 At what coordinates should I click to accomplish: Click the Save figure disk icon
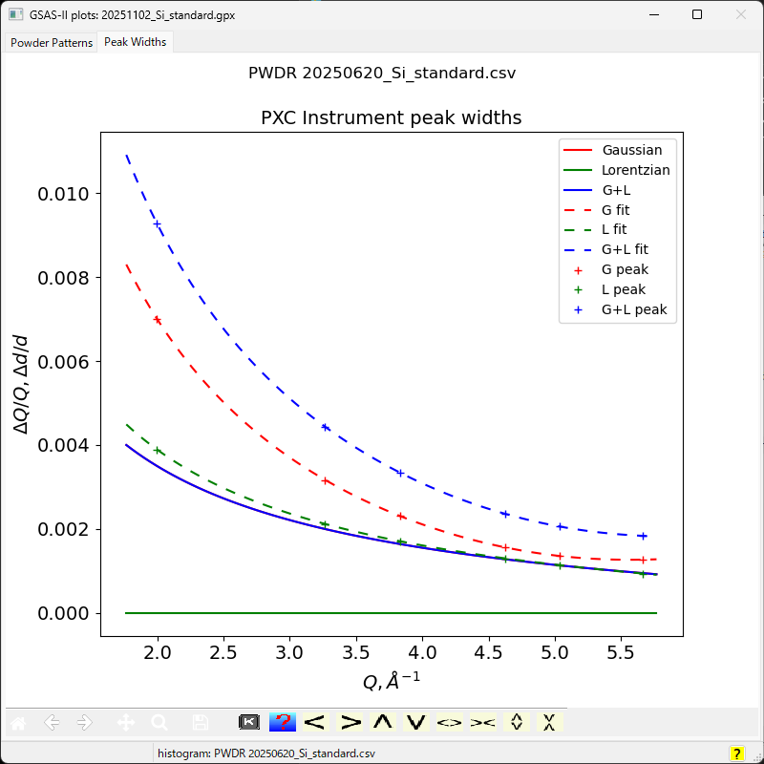click(x=200, y=723)
